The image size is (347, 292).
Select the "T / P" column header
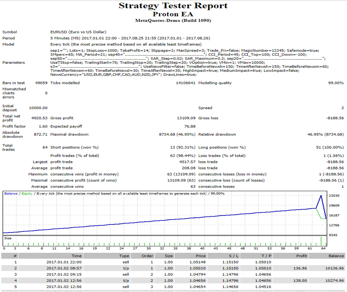267,256
